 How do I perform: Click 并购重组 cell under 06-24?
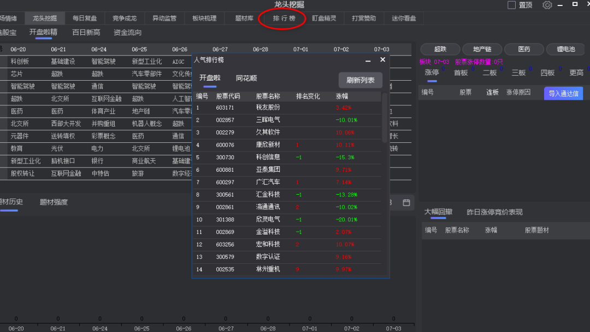(103, 124)
